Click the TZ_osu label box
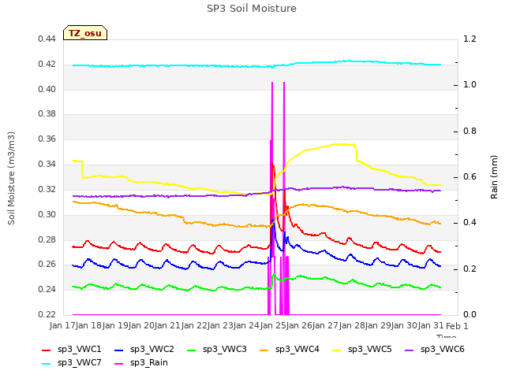 click(x=85, y=33)
